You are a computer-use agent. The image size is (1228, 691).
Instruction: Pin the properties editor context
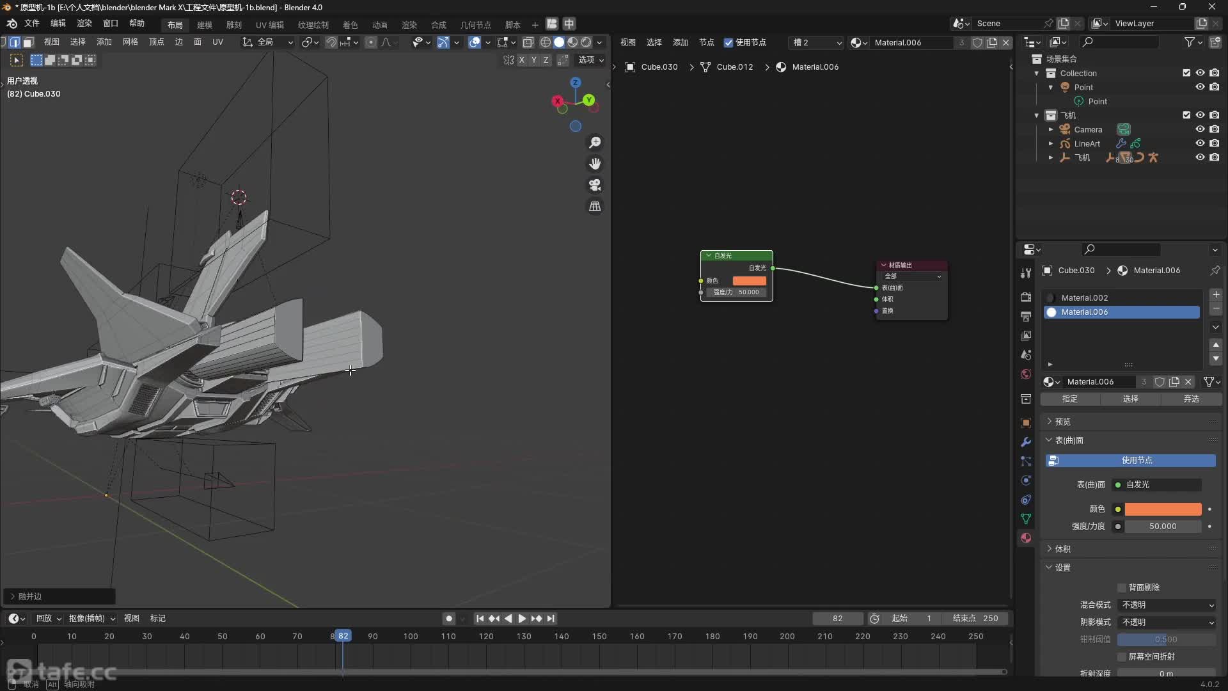(x=1215, y=271)
